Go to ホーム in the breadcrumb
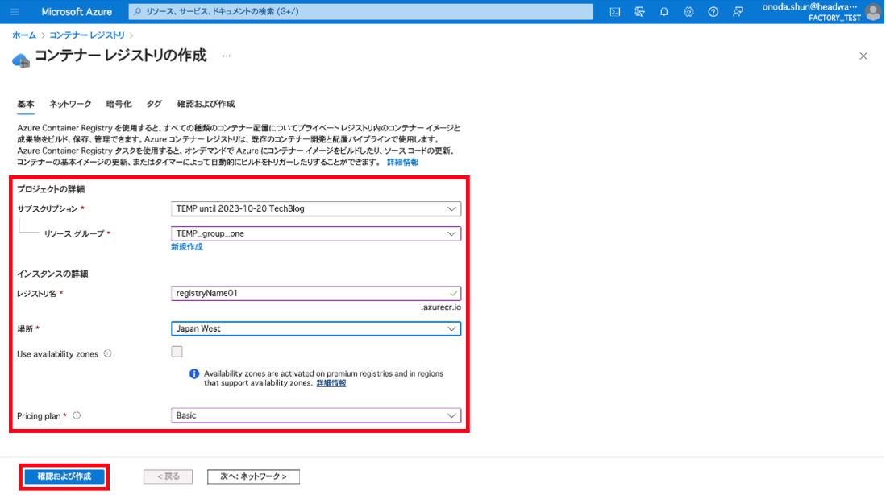The height and width of the screenshot is (495, 886). click(x=24, y=35)
